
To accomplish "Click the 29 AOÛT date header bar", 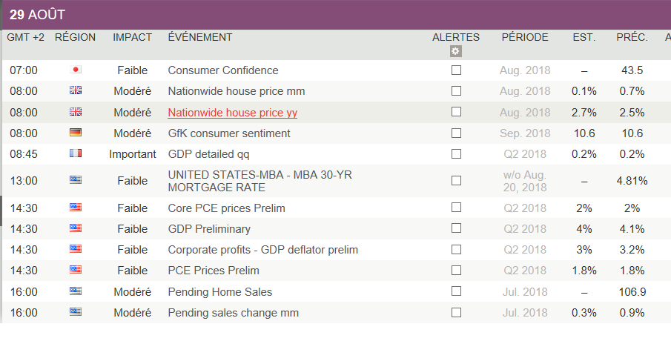I will (335, 15).
